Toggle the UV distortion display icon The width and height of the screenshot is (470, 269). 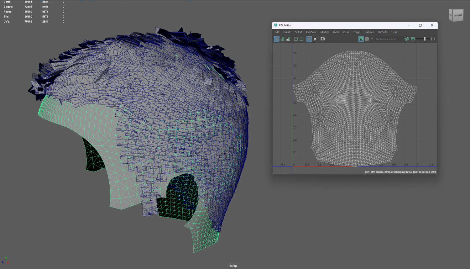(x=288, y=39)
